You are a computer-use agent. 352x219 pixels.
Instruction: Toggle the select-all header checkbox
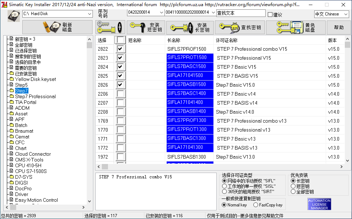pos(120,40)
